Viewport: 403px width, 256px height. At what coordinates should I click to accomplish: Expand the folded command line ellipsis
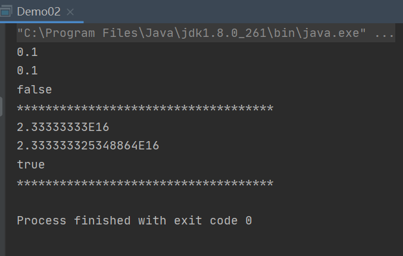pos(384,33)
